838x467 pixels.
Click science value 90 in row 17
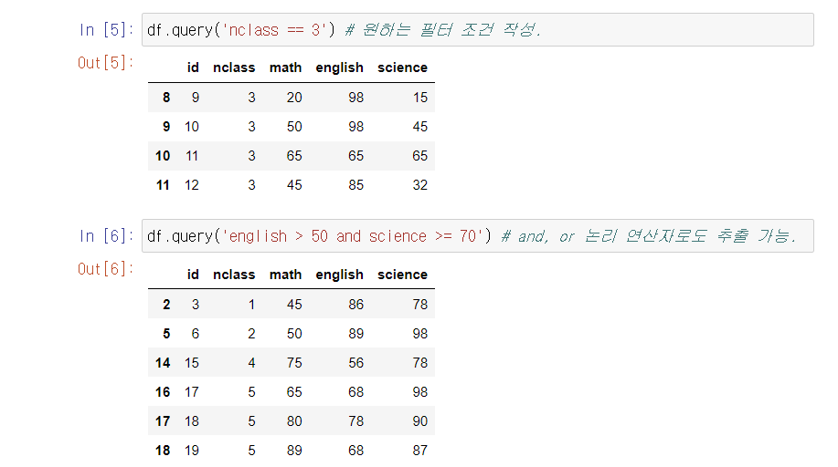(x=420, y=421)
